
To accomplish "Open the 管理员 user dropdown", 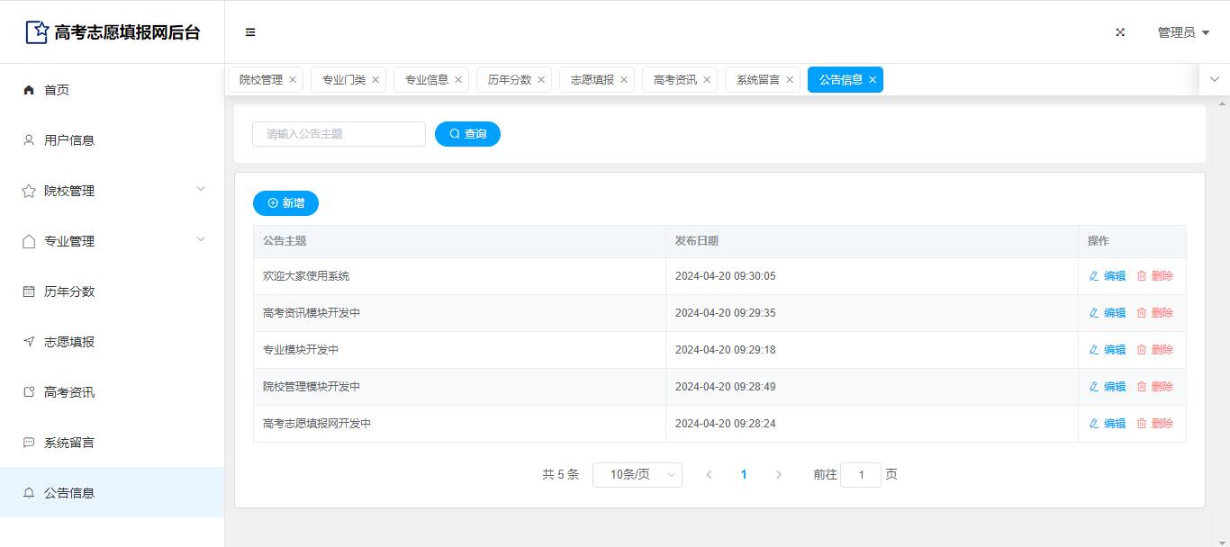I will (1183, 32).
